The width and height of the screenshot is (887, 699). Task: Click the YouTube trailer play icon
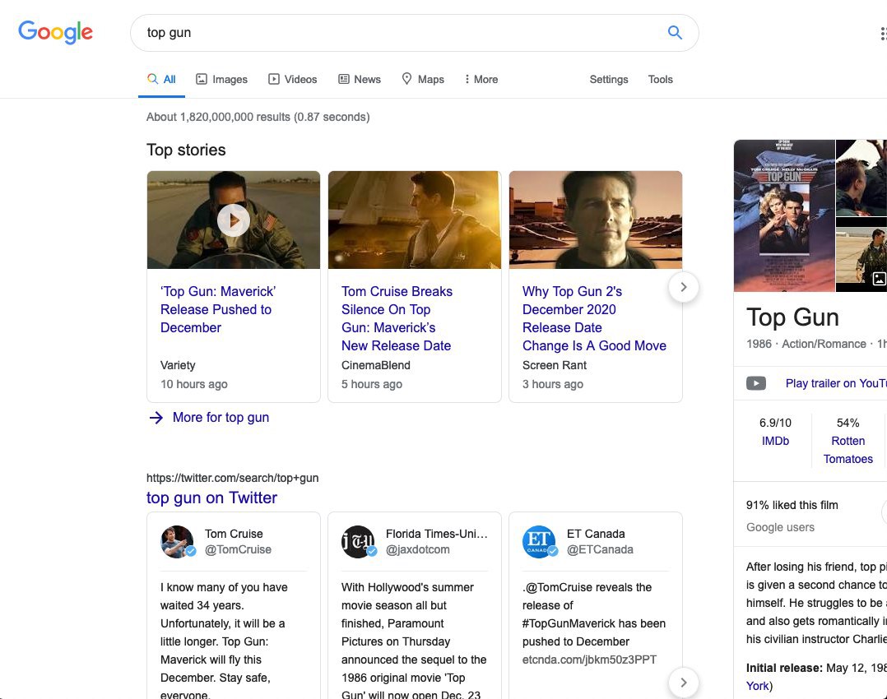[x=755, y=383]
